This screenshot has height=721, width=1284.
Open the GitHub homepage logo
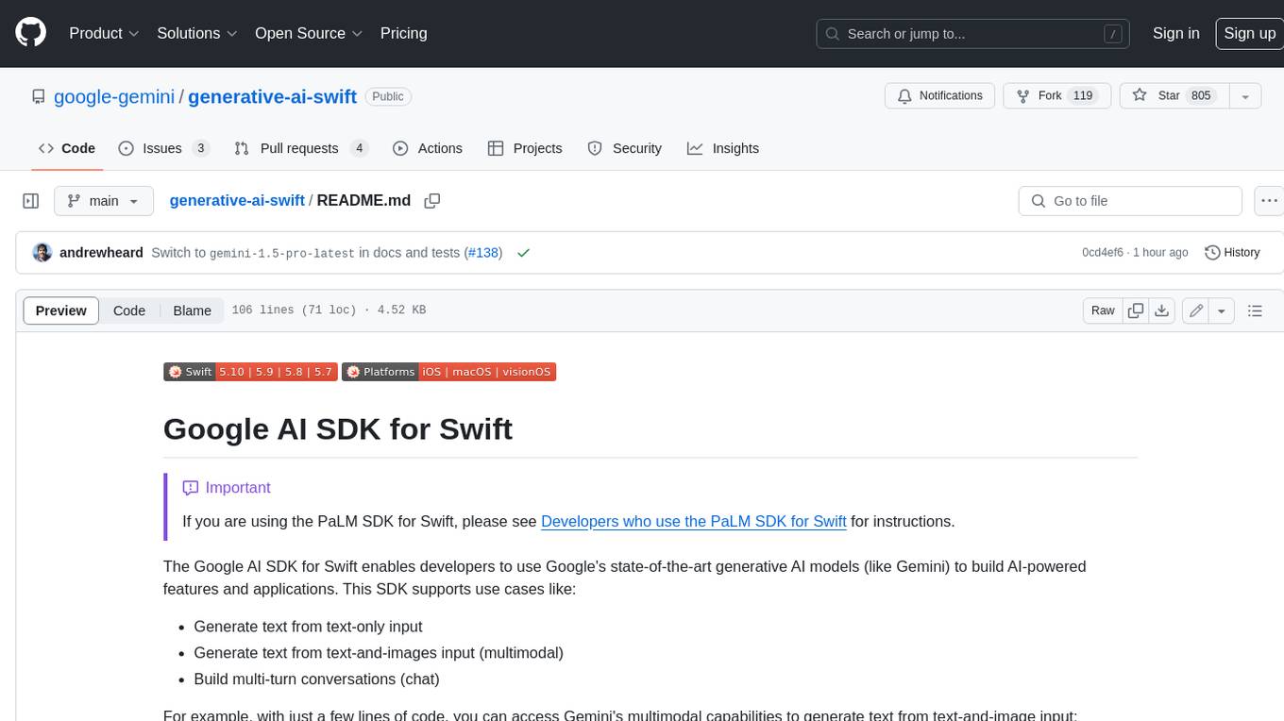pyautogui.click(x=30, y=33)
